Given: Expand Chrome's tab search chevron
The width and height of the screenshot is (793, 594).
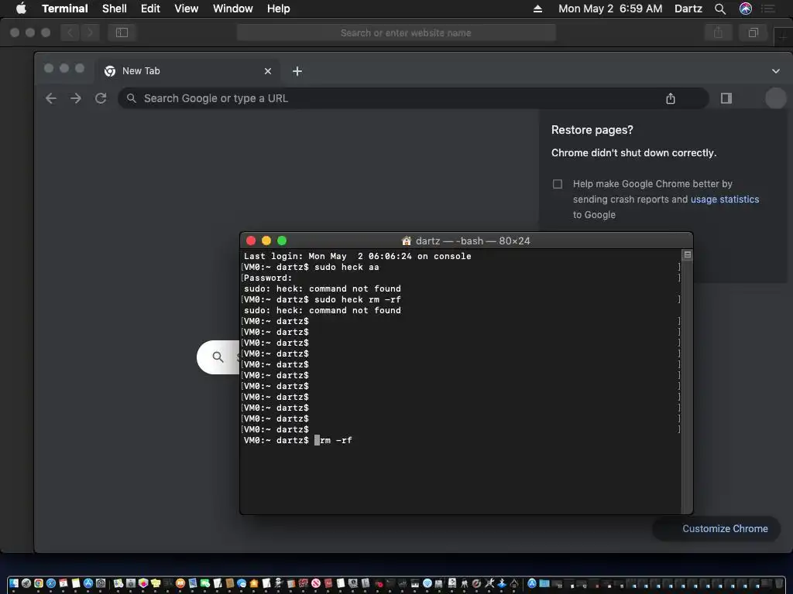Looking at the screenshot, I should coord(776,71).
